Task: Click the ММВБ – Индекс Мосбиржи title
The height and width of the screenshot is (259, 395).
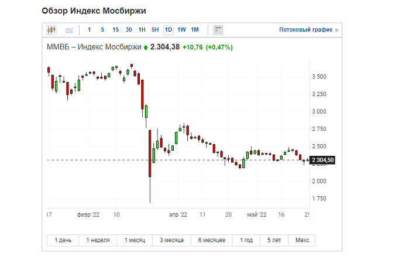Action: pyautogui.click(x=94, y=47)
